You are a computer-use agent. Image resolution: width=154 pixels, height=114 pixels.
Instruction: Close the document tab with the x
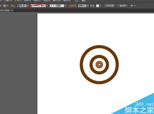pyautogui.click(x=12, y=10)
